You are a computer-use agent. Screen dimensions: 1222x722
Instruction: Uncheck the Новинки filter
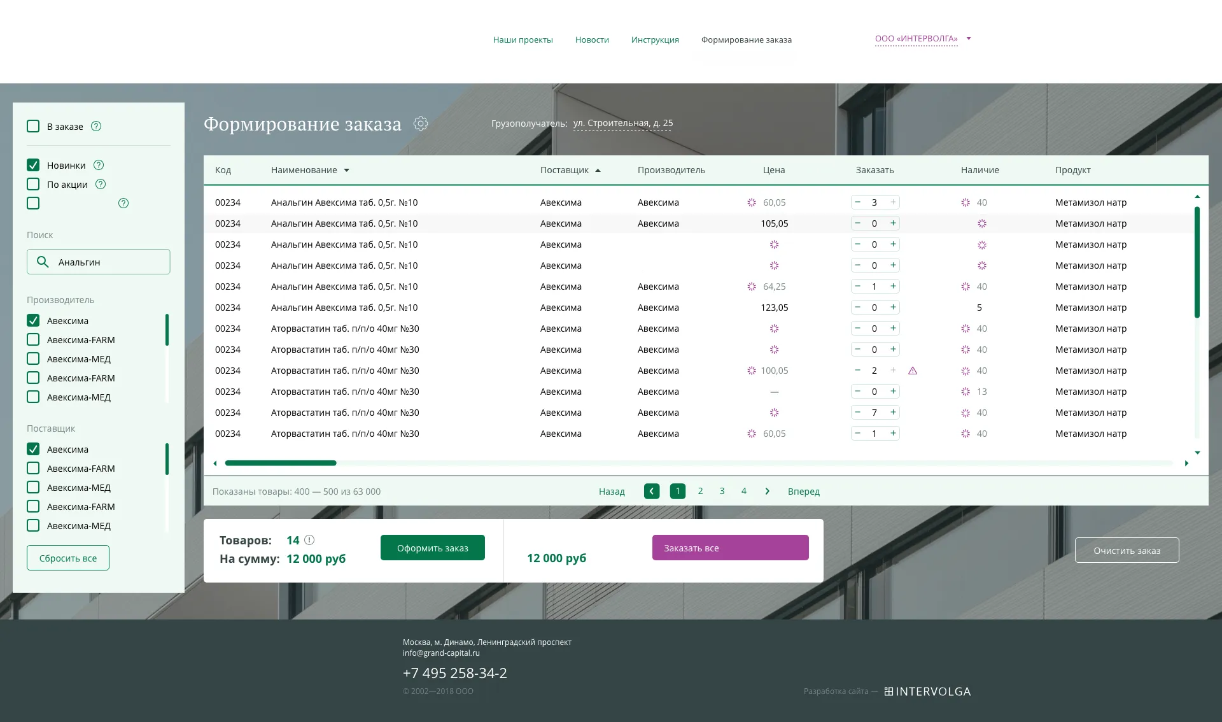click(33, 165)
